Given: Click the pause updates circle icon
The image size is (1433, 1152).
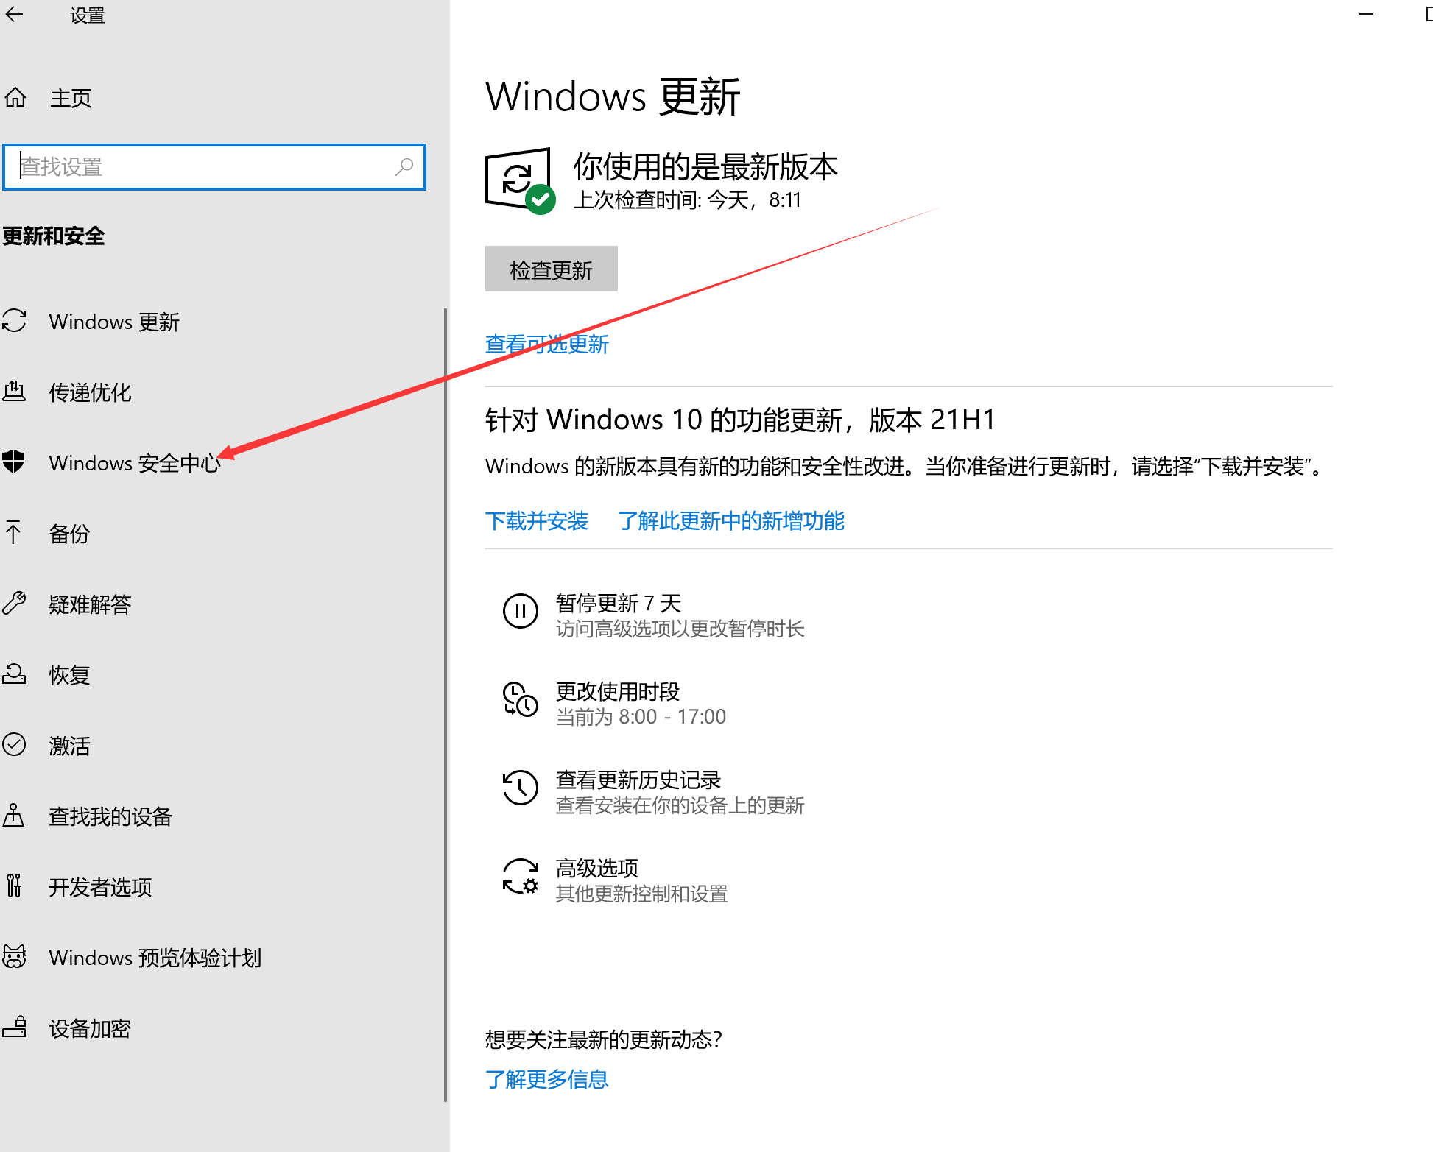Looking at the screenshot, I should pyautogui.click(x=521, y=611).
